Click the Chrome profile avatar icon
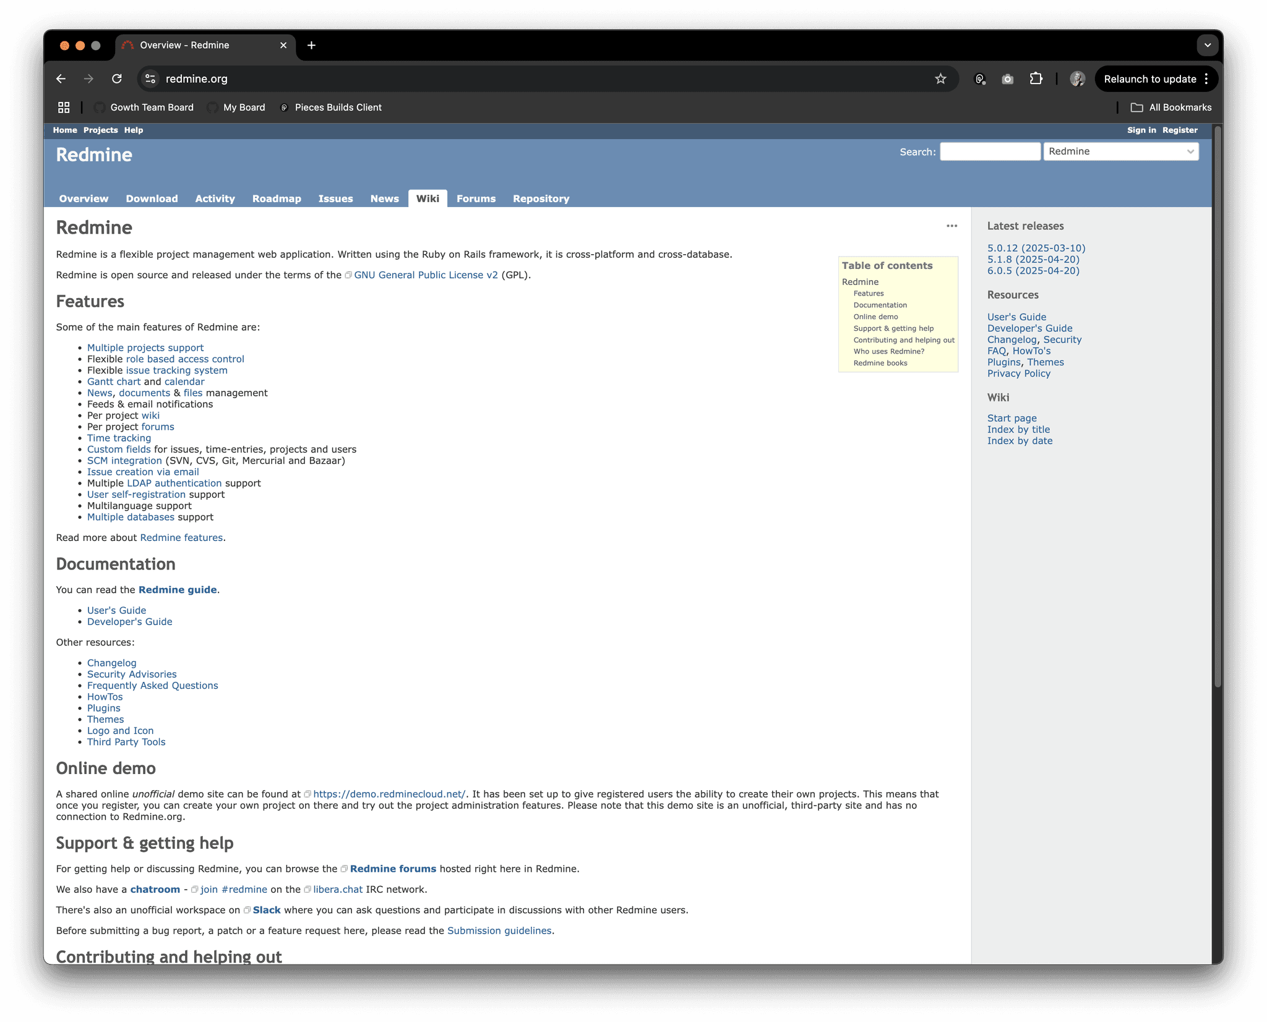This screenshot has width=1267, height=1022. tap(1077, 79)
